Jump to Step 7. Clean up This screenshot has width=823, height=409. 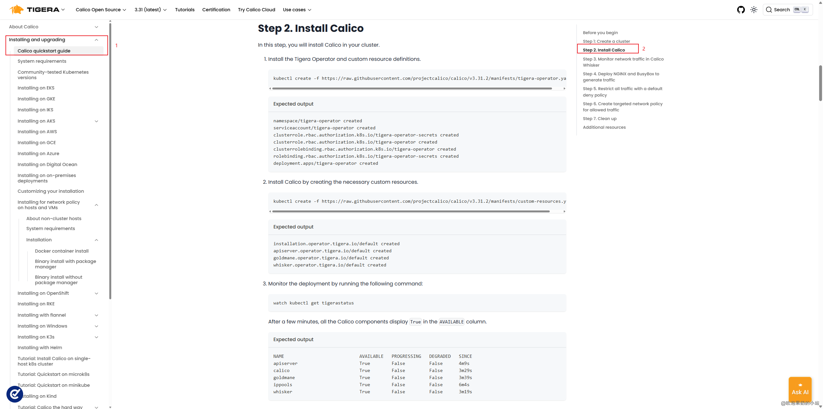click(x=600, y=118)
